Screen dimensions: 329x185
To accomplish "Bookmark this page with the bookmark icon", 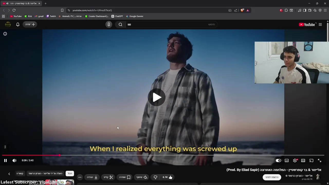I will (x=62, y=10).
